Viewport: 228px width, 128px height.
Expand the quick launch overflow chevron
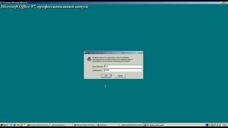[x=24, y=124]
